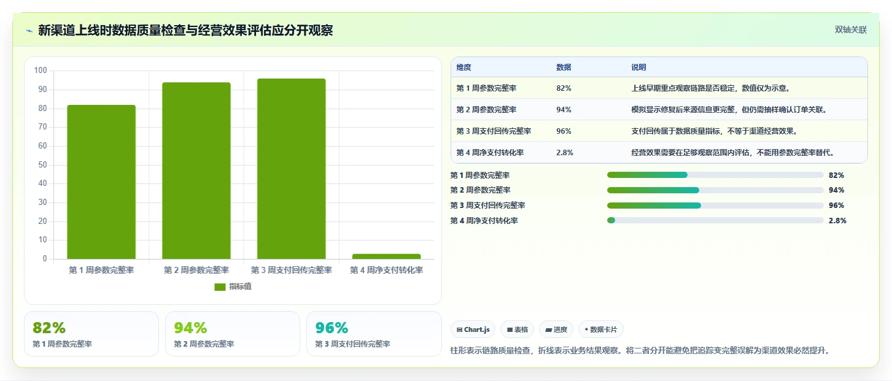892x381 pixels.
Task: Click the lightning icon beside the header title
Action: [x=29, y=31]
